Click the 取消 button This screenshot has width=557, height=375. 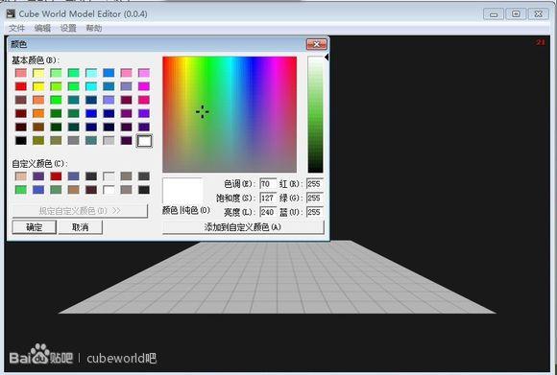[x=81, y=227]
